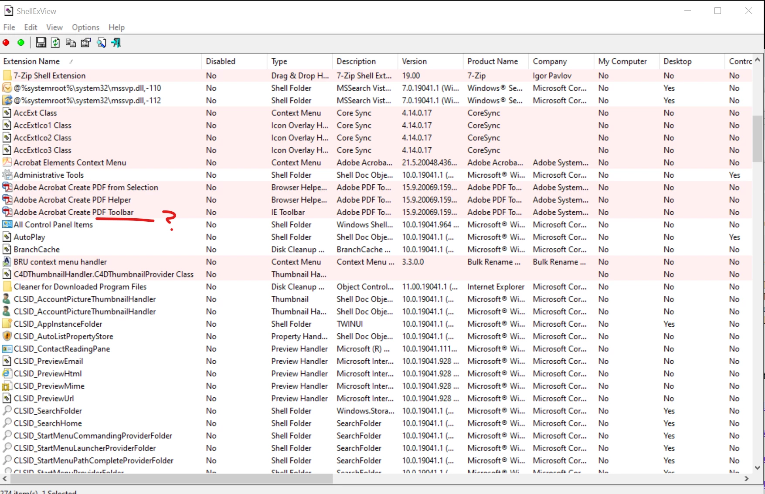765x494 pixels.
Task: Click the BRU context menu handler icon
Action: point(7,262)
